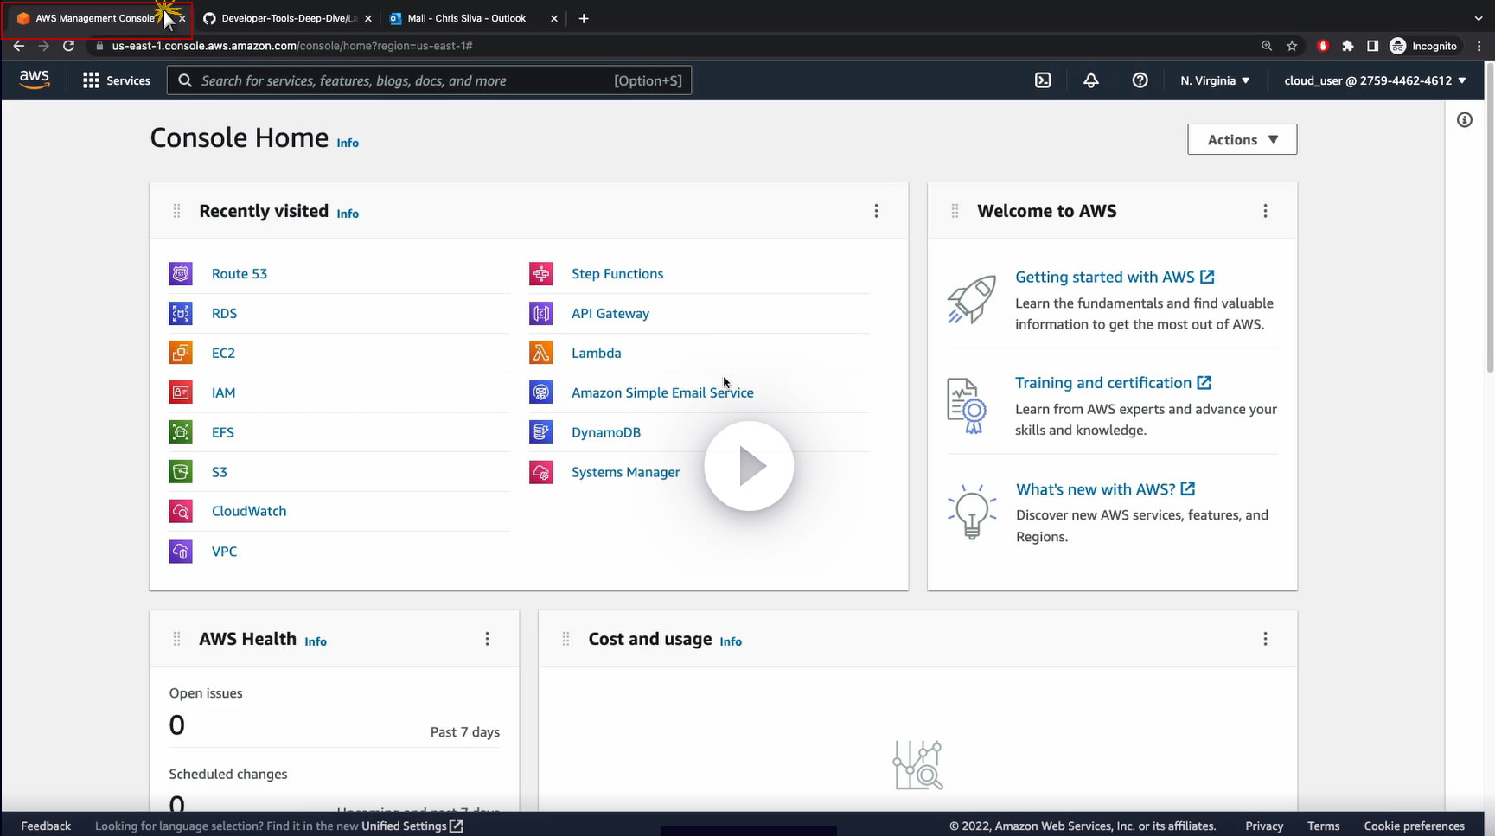This screenshot has height=836, width=1495.
Task: Open the help question mark menu
Action: coord(1140,80)
